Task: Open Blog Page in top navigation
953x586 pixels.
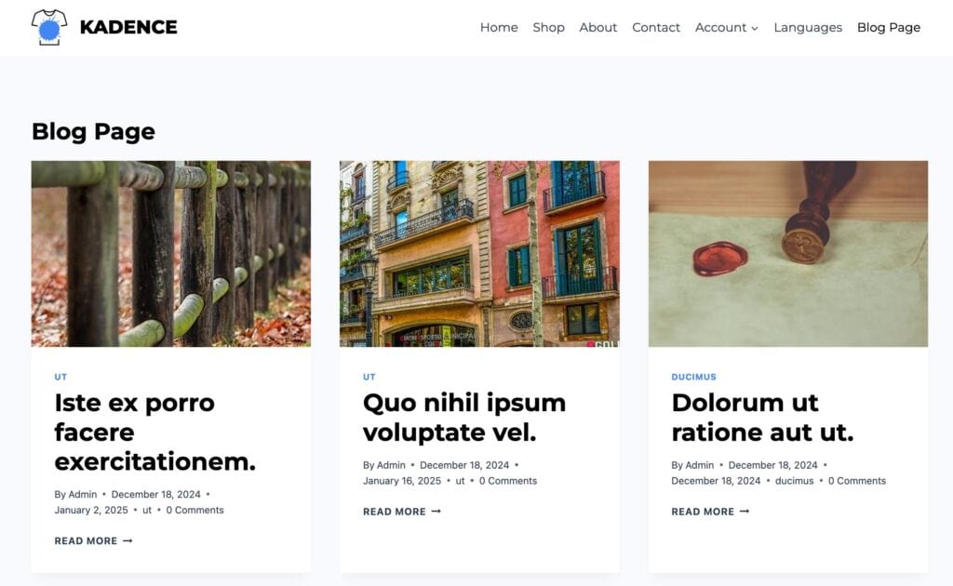Action: [888, 28]
